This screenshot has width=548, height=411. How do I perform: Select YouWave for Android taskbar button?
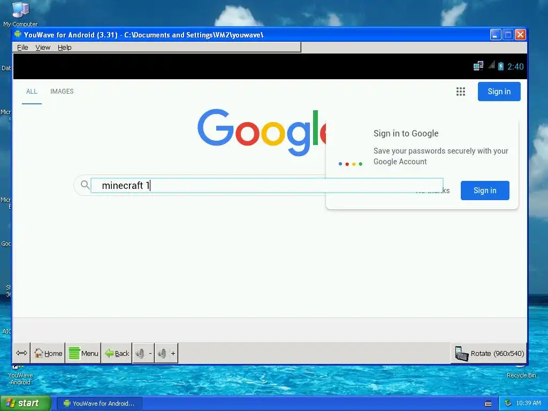click(99, 404)
